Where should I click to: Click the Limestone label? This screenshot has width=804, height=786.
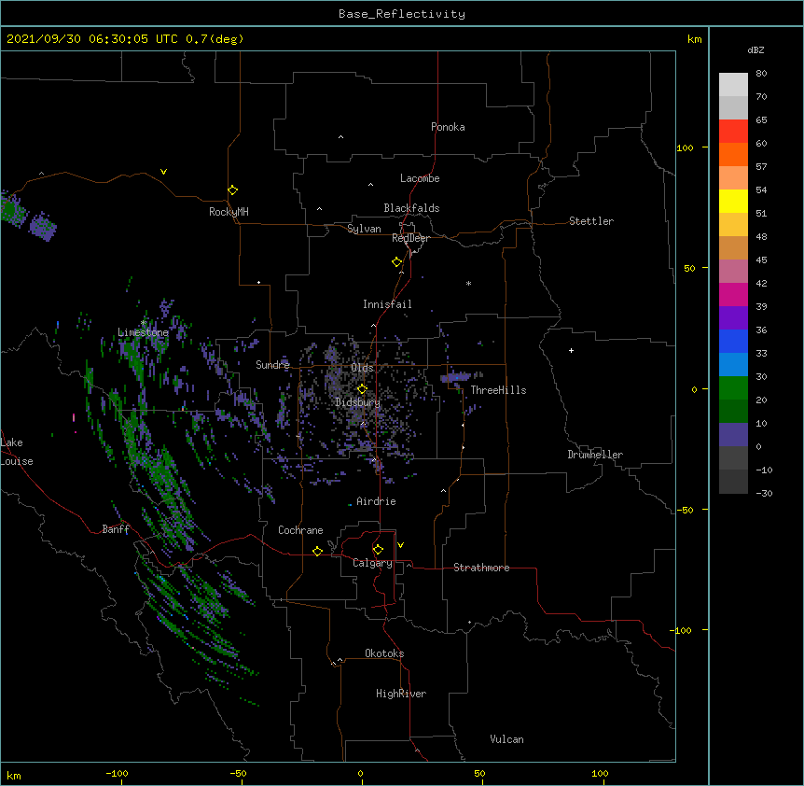pyautogui.click(x=143, y=332)
